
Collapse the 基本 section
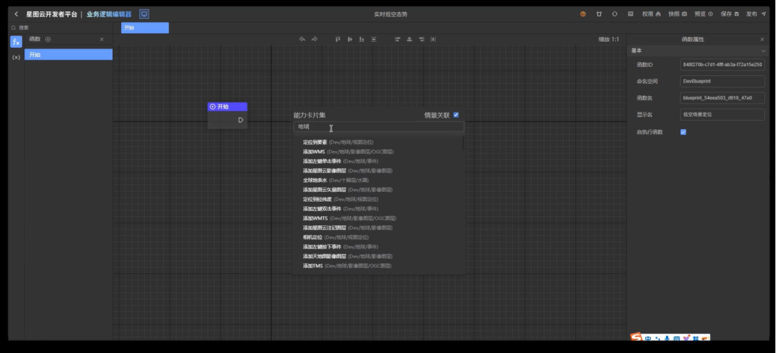pos(763,51)
